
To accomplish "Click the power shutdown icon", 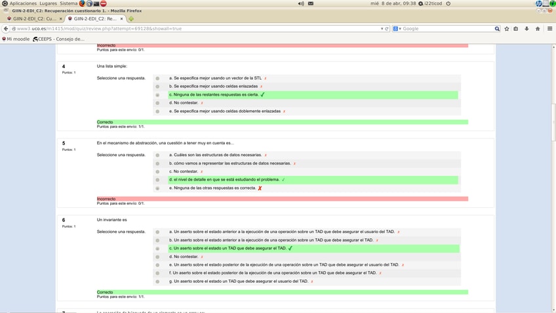I will pos(448,3).
